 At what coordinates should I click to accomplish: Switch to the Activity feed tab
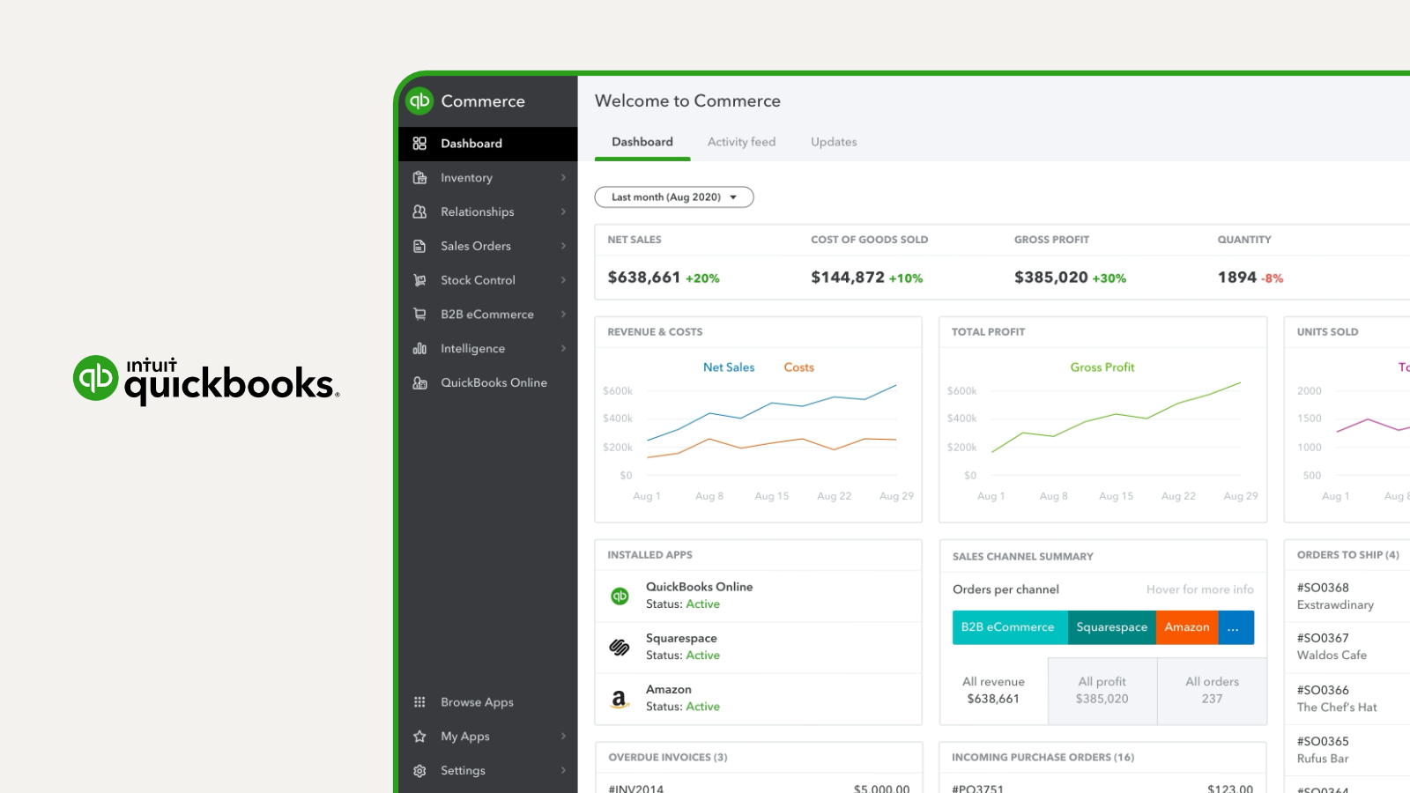[x=741, y=142]
